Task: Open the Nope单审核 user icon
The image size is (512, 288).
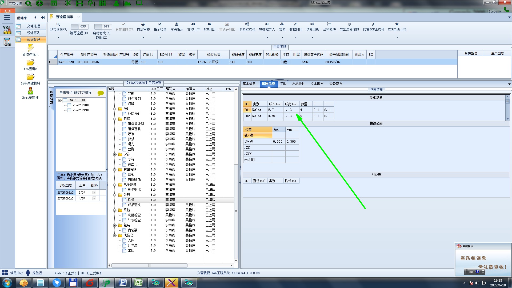Action: click(x=30, y=91)
